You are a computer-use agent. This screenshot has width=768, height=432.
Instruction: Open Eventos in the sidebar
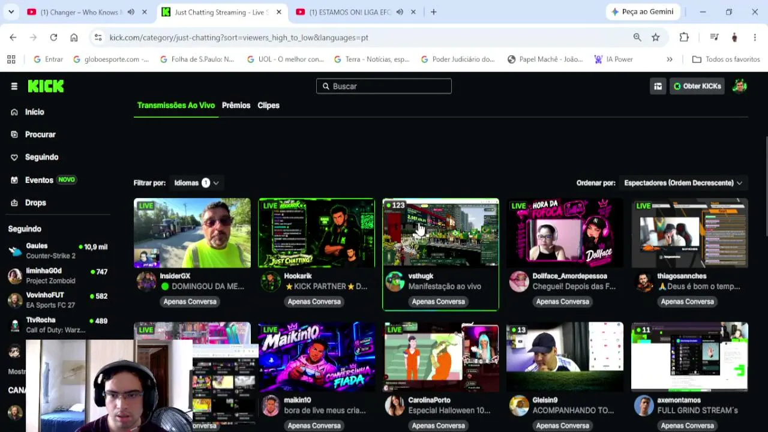click(x=43, y=180)
